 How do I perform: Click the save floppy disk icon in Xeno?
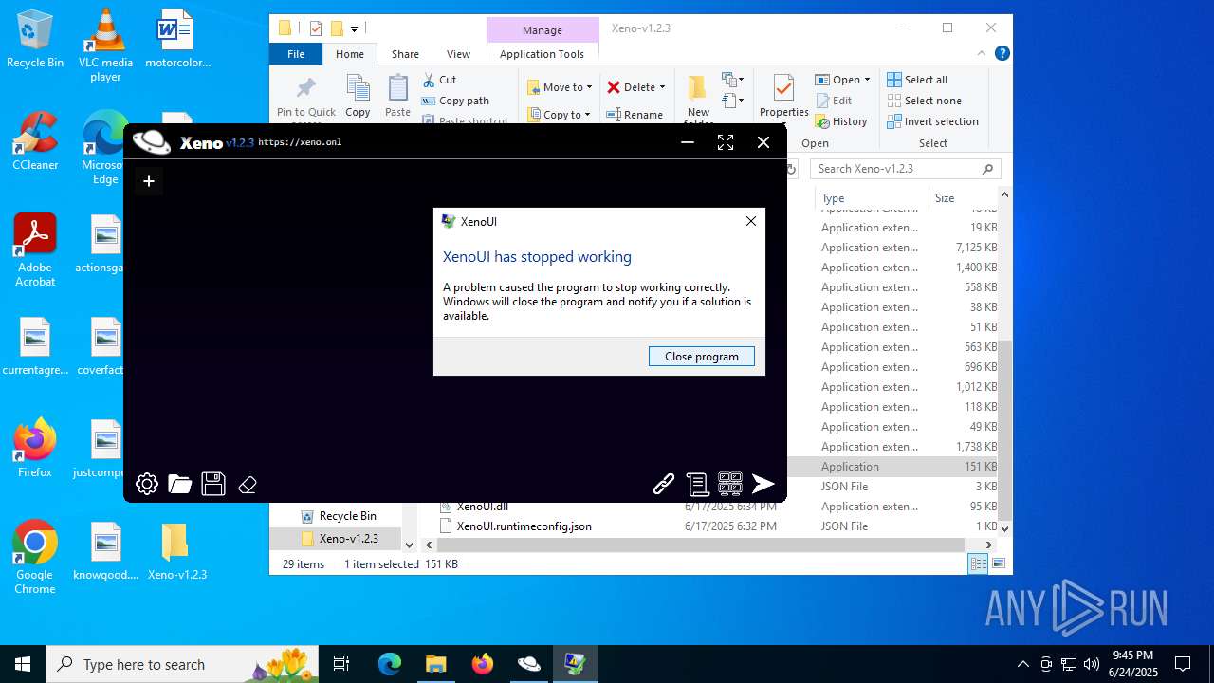[x=213, y=485]
